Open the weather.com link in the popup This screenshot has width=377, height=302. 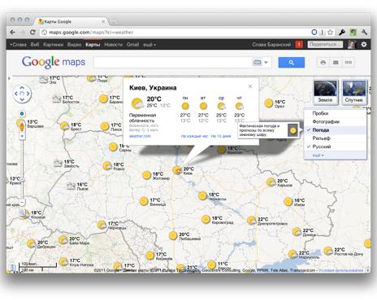click(140, 136)
